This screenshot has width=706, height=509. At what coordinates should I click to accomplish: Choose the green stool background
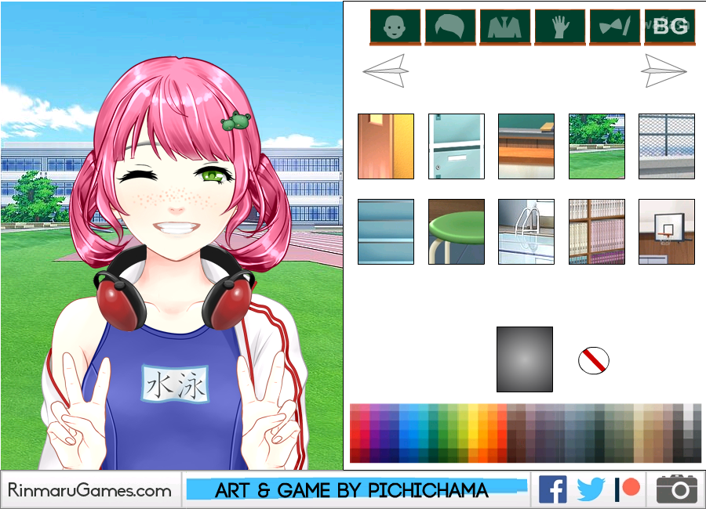pyautogui.click(x=456, y=232)
